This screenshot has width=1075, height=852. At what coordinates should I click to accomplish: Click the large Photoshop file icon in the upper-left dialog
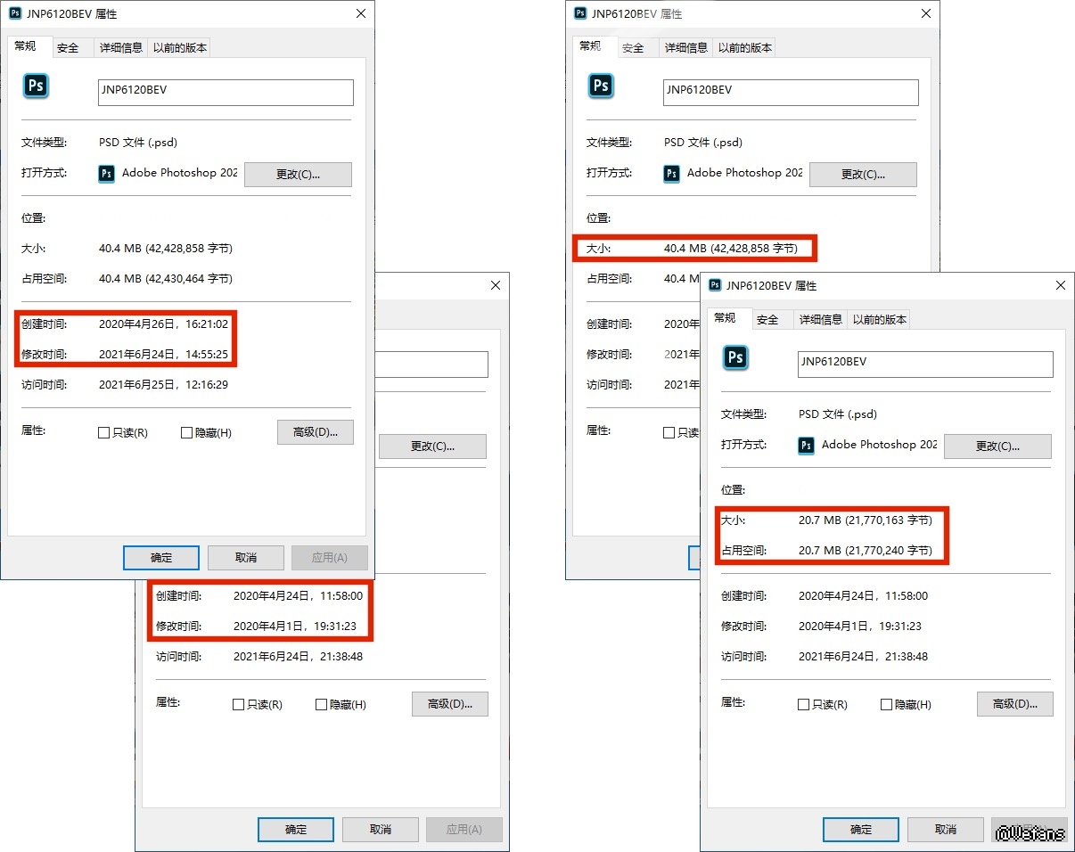36,86
